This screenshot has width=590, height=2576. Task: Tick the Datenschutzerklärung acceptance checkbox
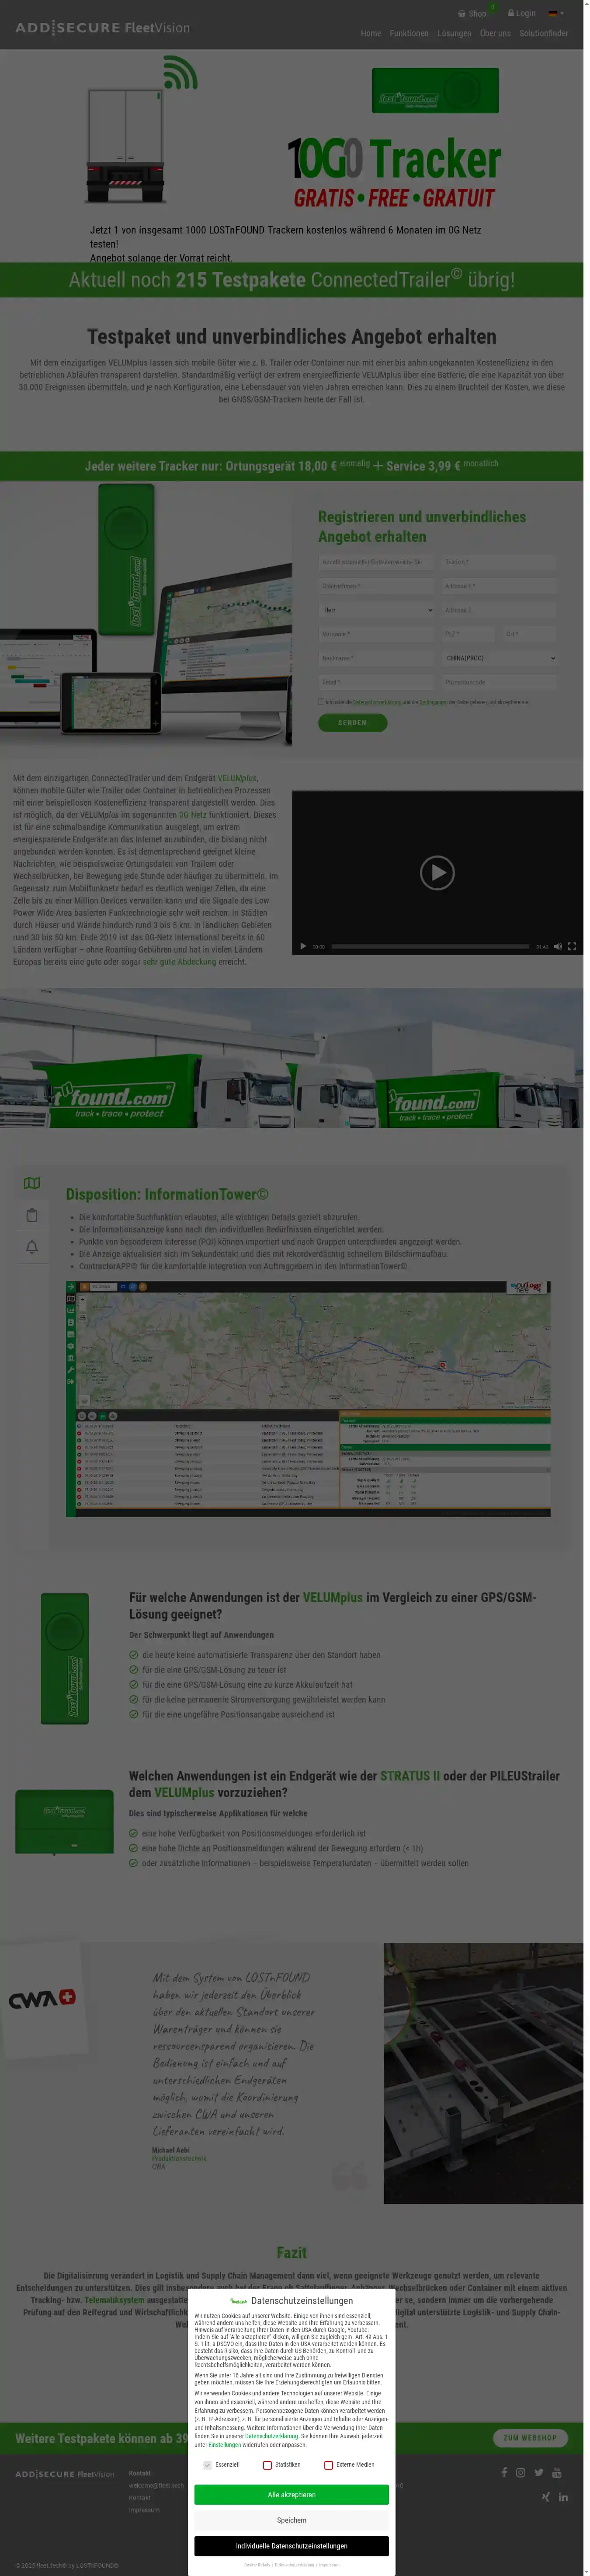[321, 702]
